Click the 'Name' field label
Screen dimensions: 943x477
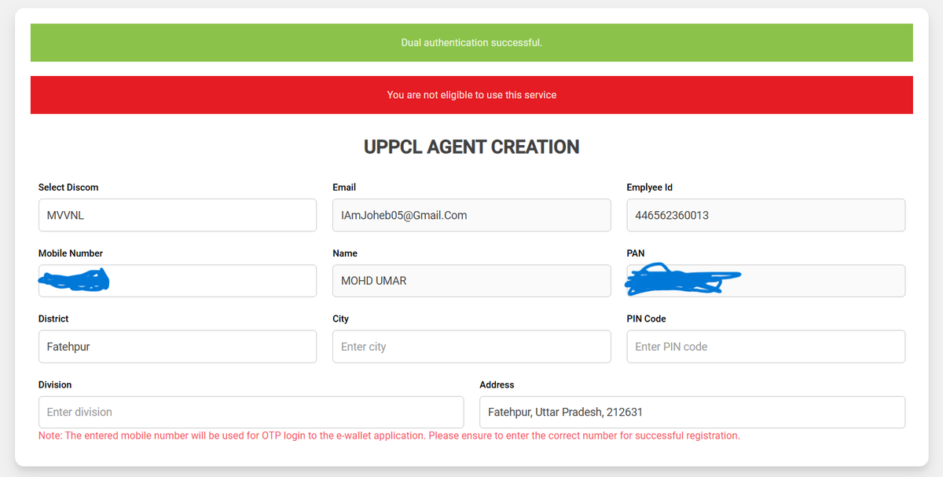pos(345,253)
